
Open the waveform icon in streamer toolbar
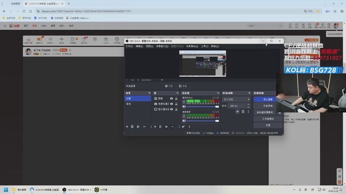pyautogui.click(x=61, y=39)
